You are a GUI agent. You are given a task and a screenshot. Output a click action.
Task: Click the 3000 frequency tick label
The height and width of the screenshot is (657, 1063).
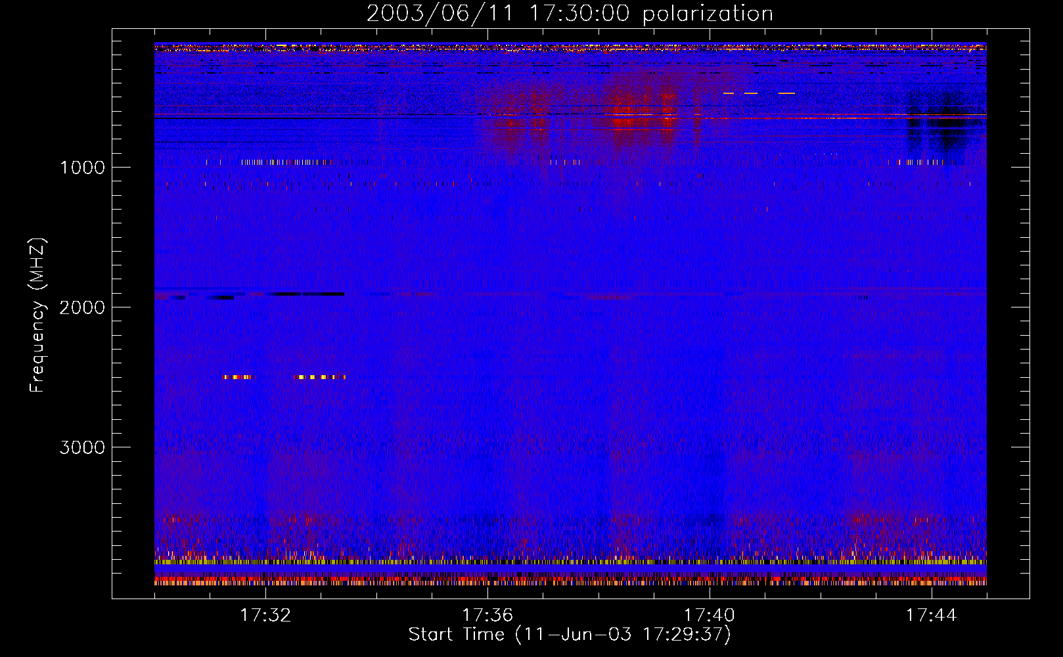click(82, 447)
